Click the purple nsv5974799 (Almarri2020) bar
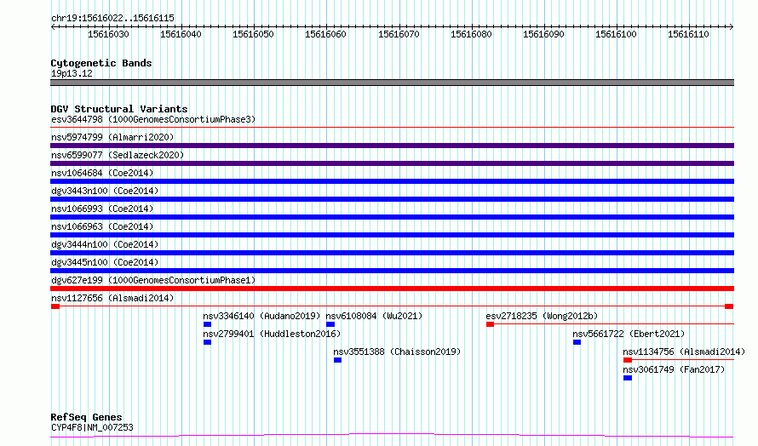The height and width of the screenshot is (446, 758). [x=392, y=146]
